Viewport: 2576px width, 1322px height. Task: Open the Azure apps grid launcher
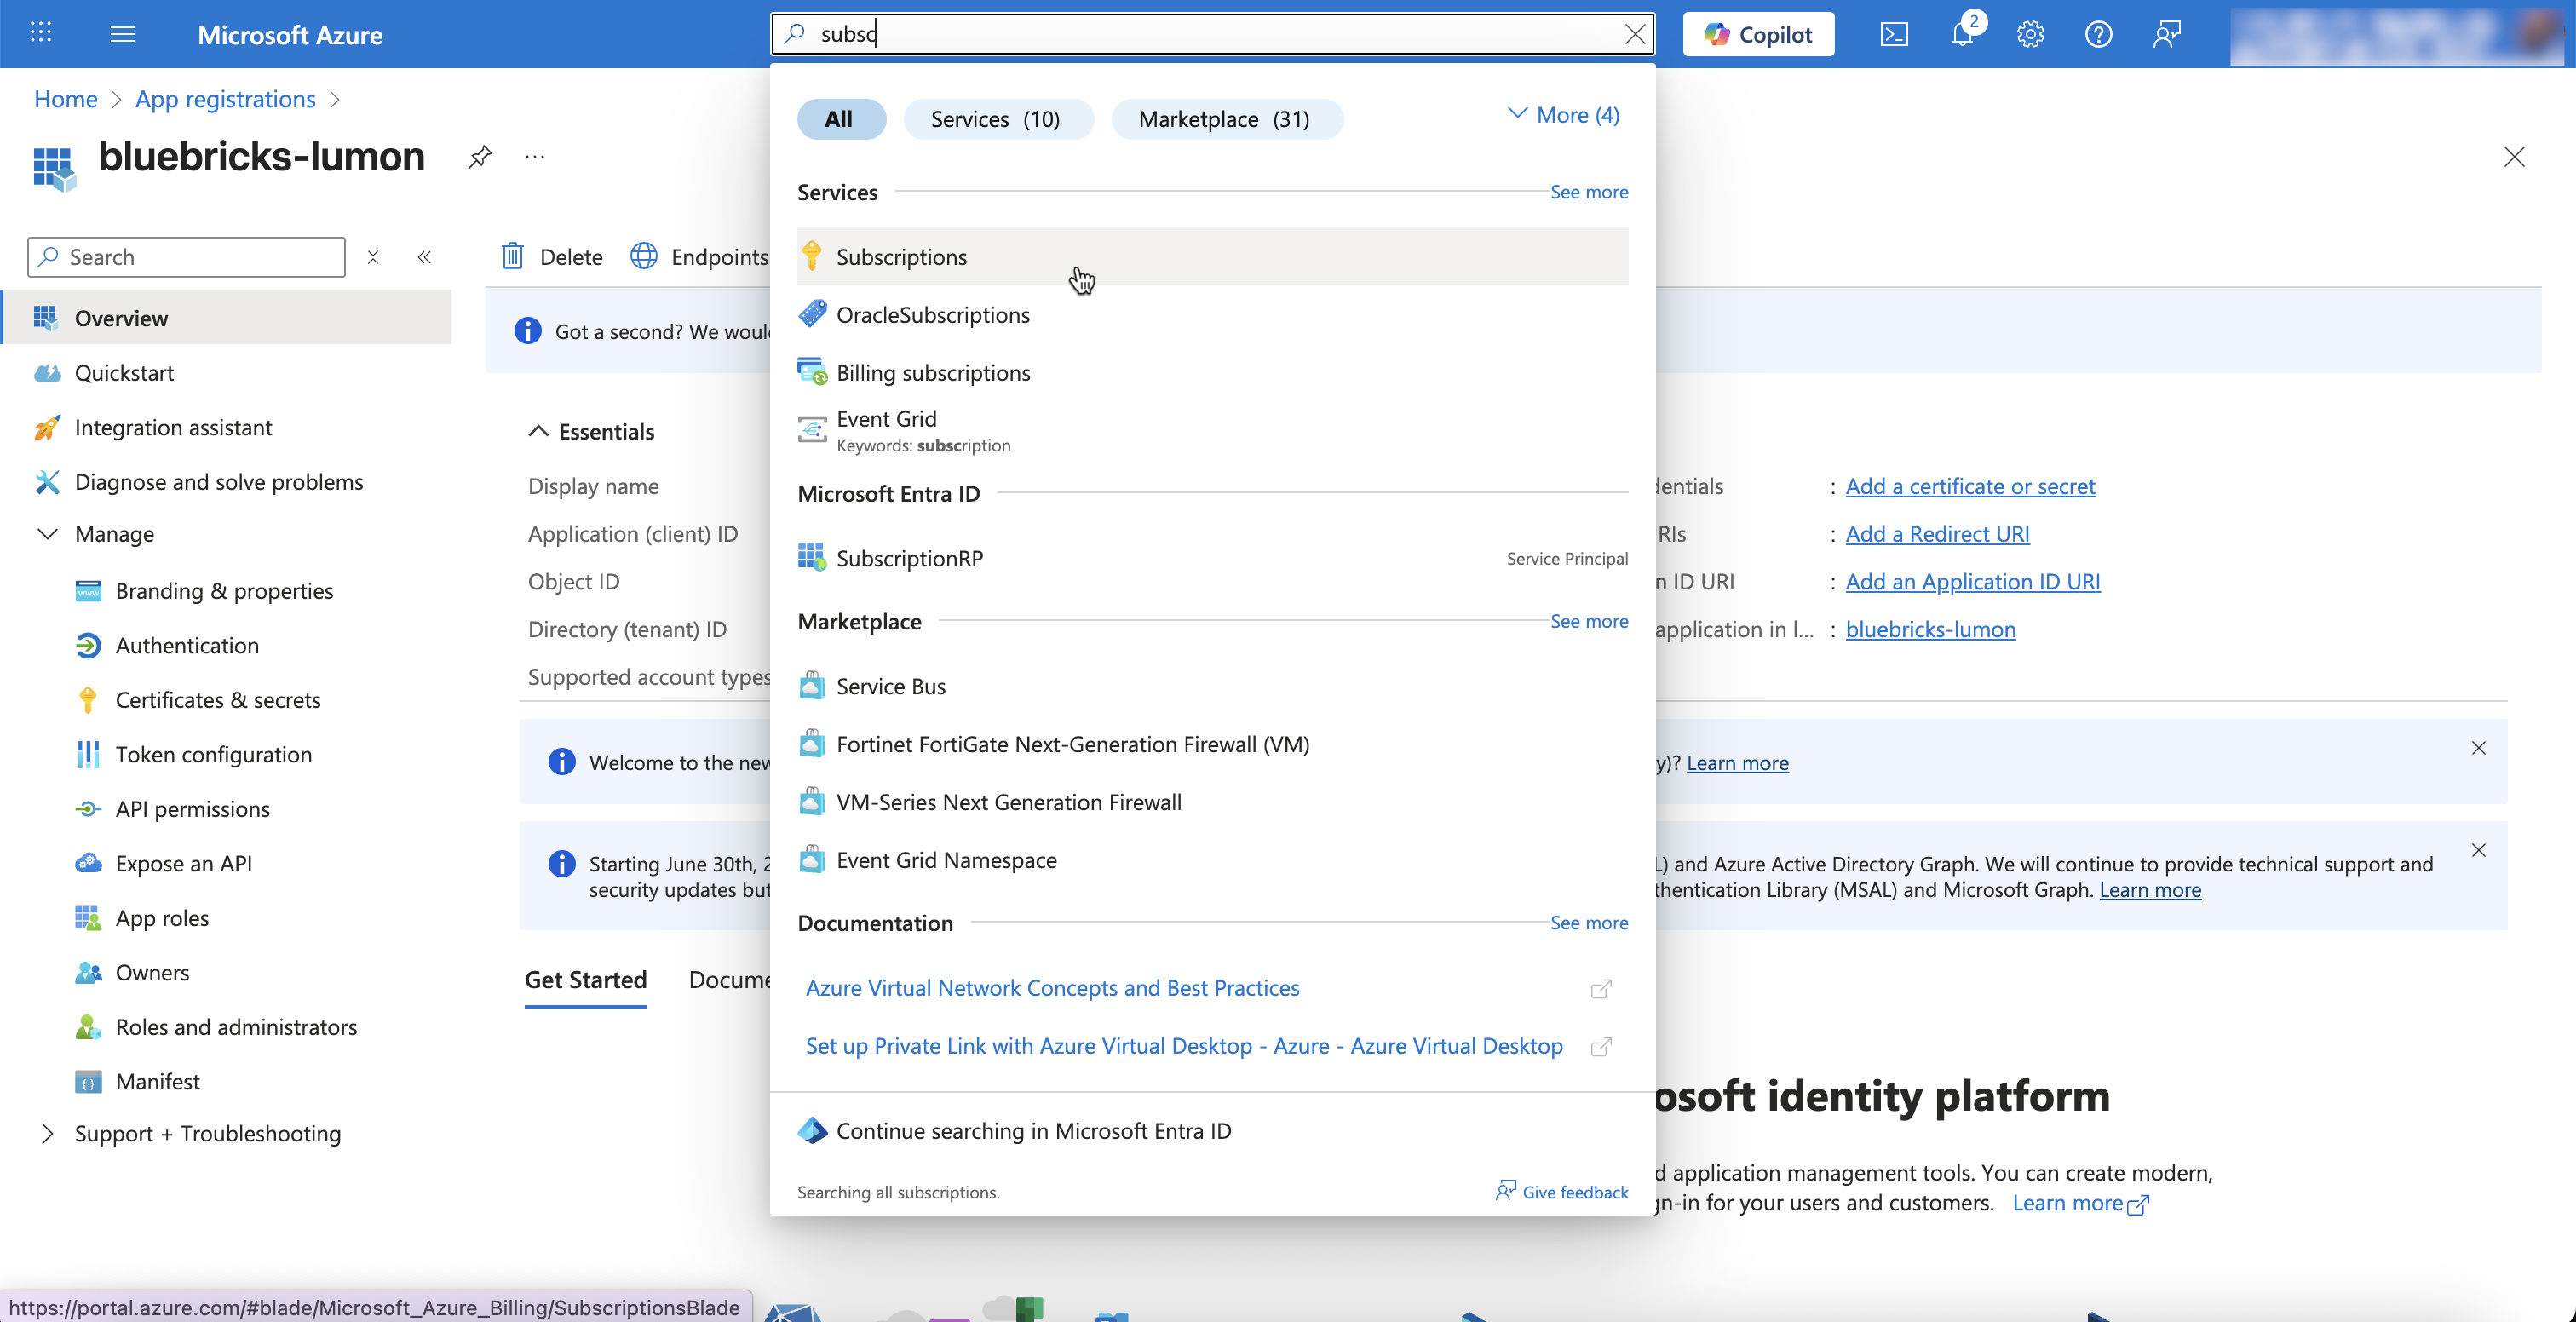[x=41, y=34]
